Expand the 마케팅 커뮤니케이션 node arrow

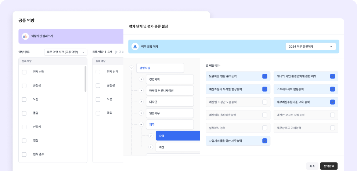141,91
